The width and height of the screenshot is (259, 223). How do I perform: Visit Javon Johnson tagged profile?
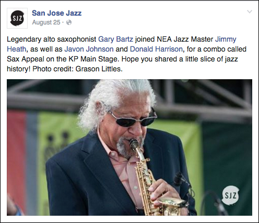89,49
